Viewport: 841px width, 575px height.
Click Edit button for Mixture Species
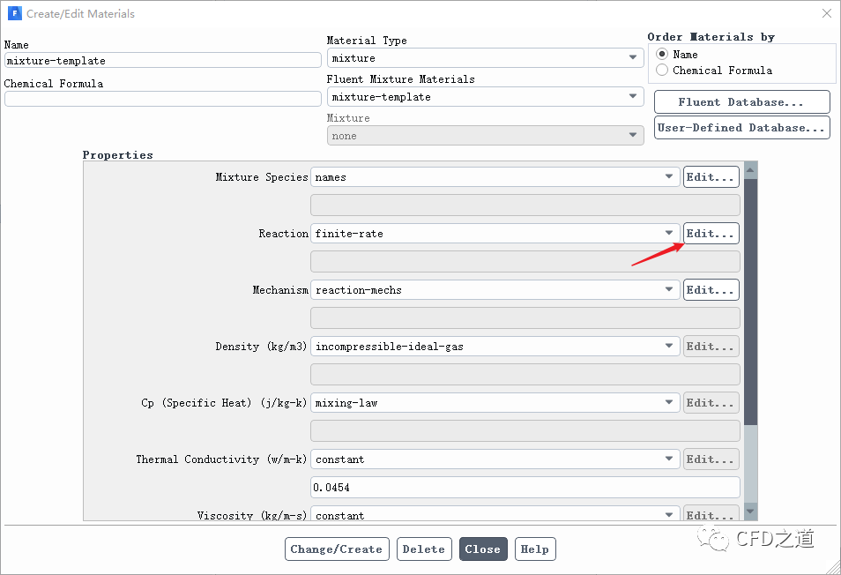pos(711,177)
